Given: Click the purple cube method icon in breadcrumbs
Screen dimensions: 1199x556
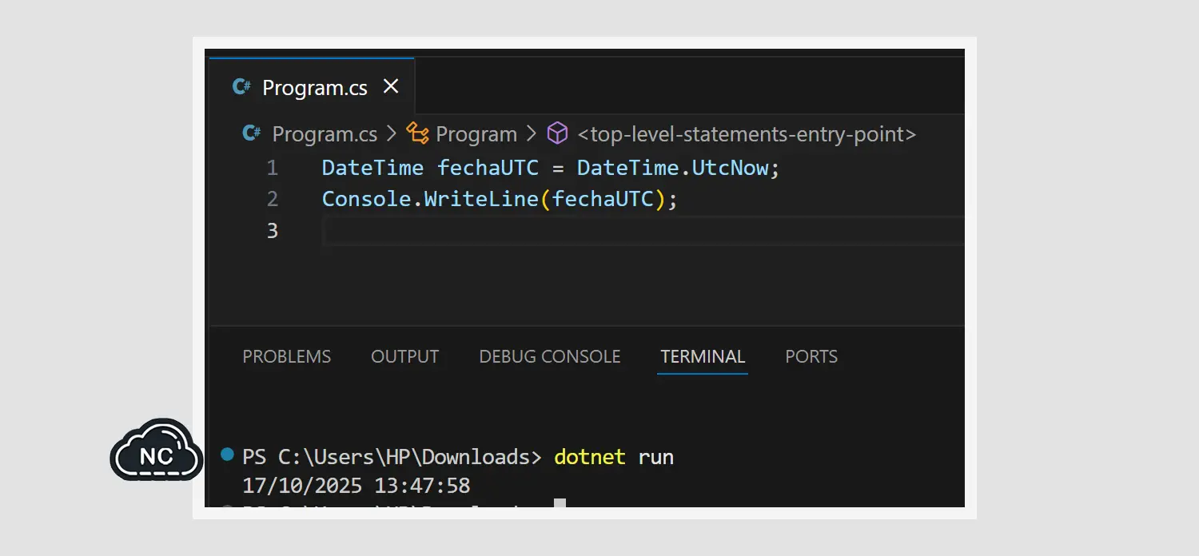Looking at the screenshot, I should point(557,133).
